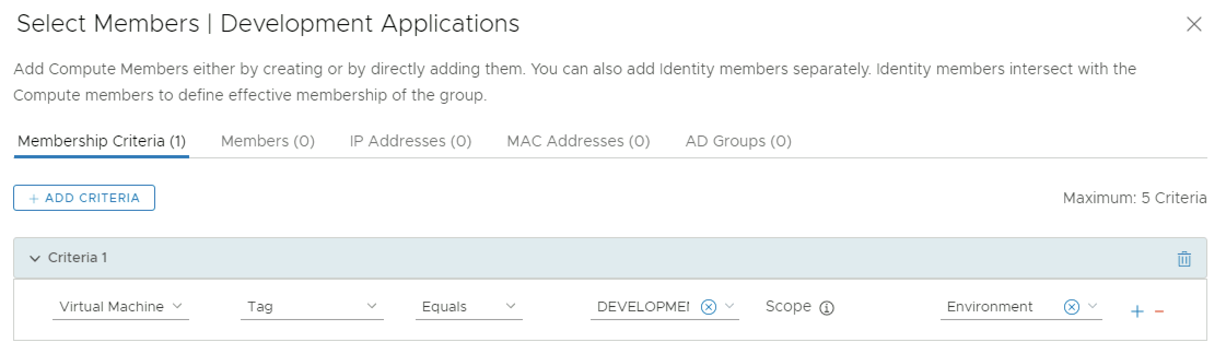Click the Scope info icon

(826, 308)
